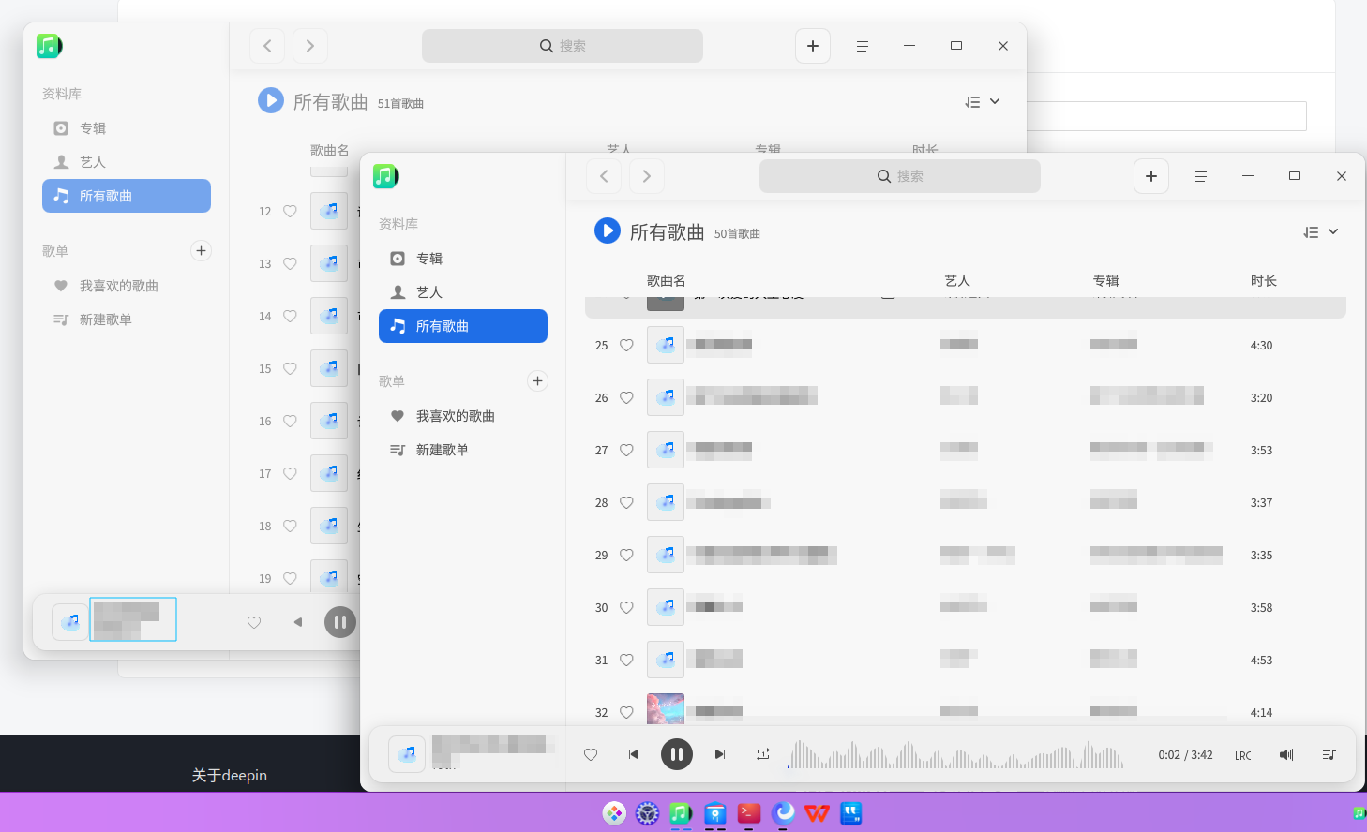
Task: Open 我喜欢的歌曲 playlist in front window
Action: click(463, 416)
